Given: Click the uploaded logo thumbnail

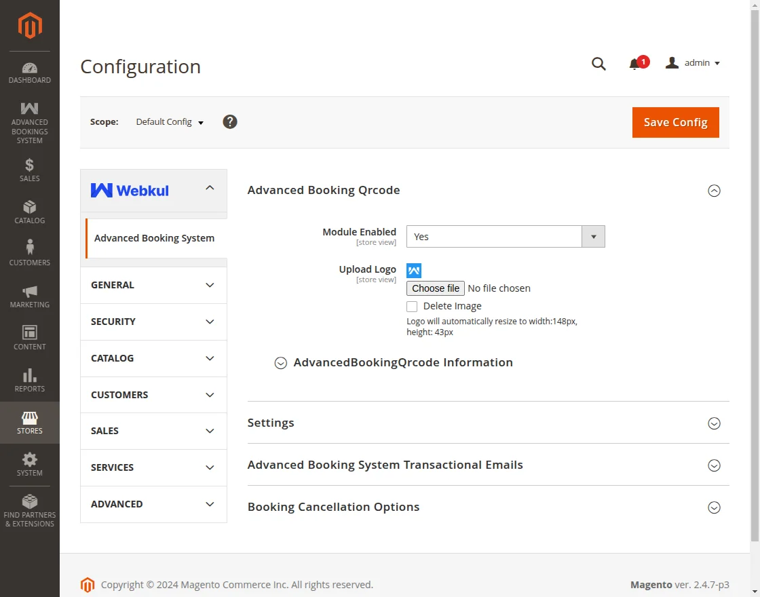Looking at the screenshot, I should pyautogui.click(x=414, y=271).
